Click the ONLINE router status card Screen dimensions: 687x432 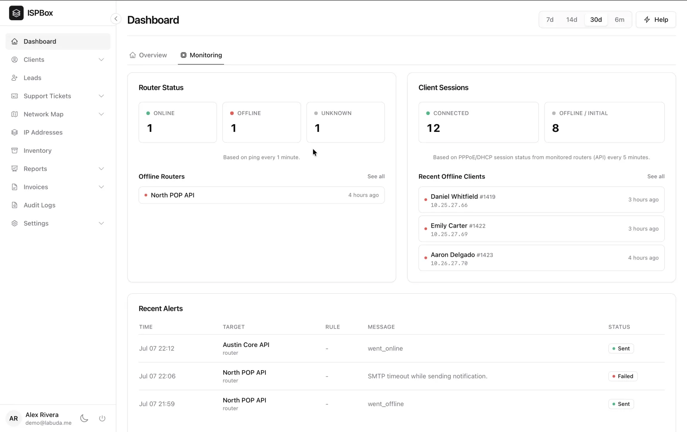tap(178, 122)
